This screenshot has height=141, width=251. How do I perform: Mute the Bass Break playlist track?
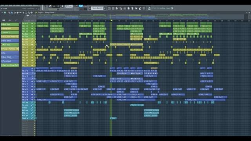pos(35,73)
